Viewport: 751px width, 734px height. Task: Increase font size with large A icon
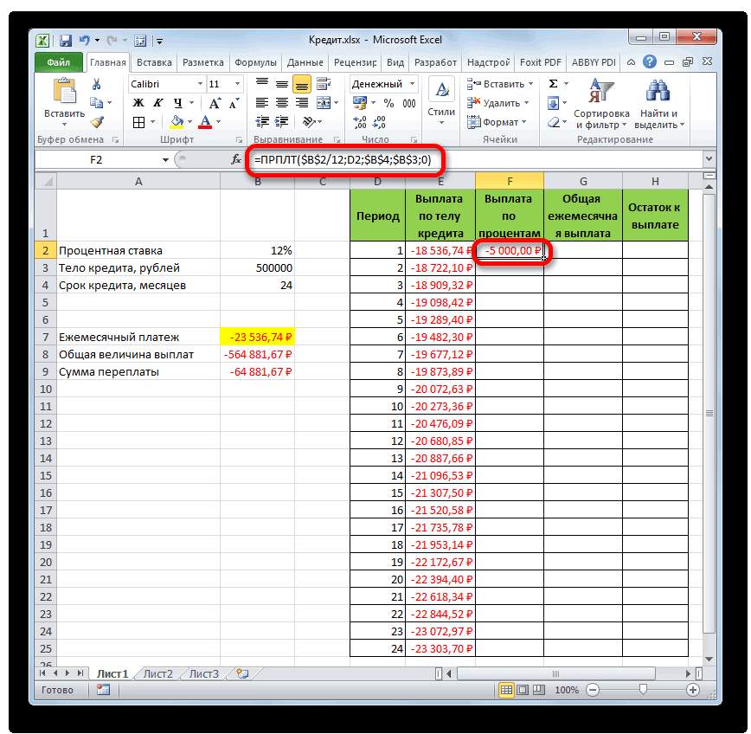point(215,103)
